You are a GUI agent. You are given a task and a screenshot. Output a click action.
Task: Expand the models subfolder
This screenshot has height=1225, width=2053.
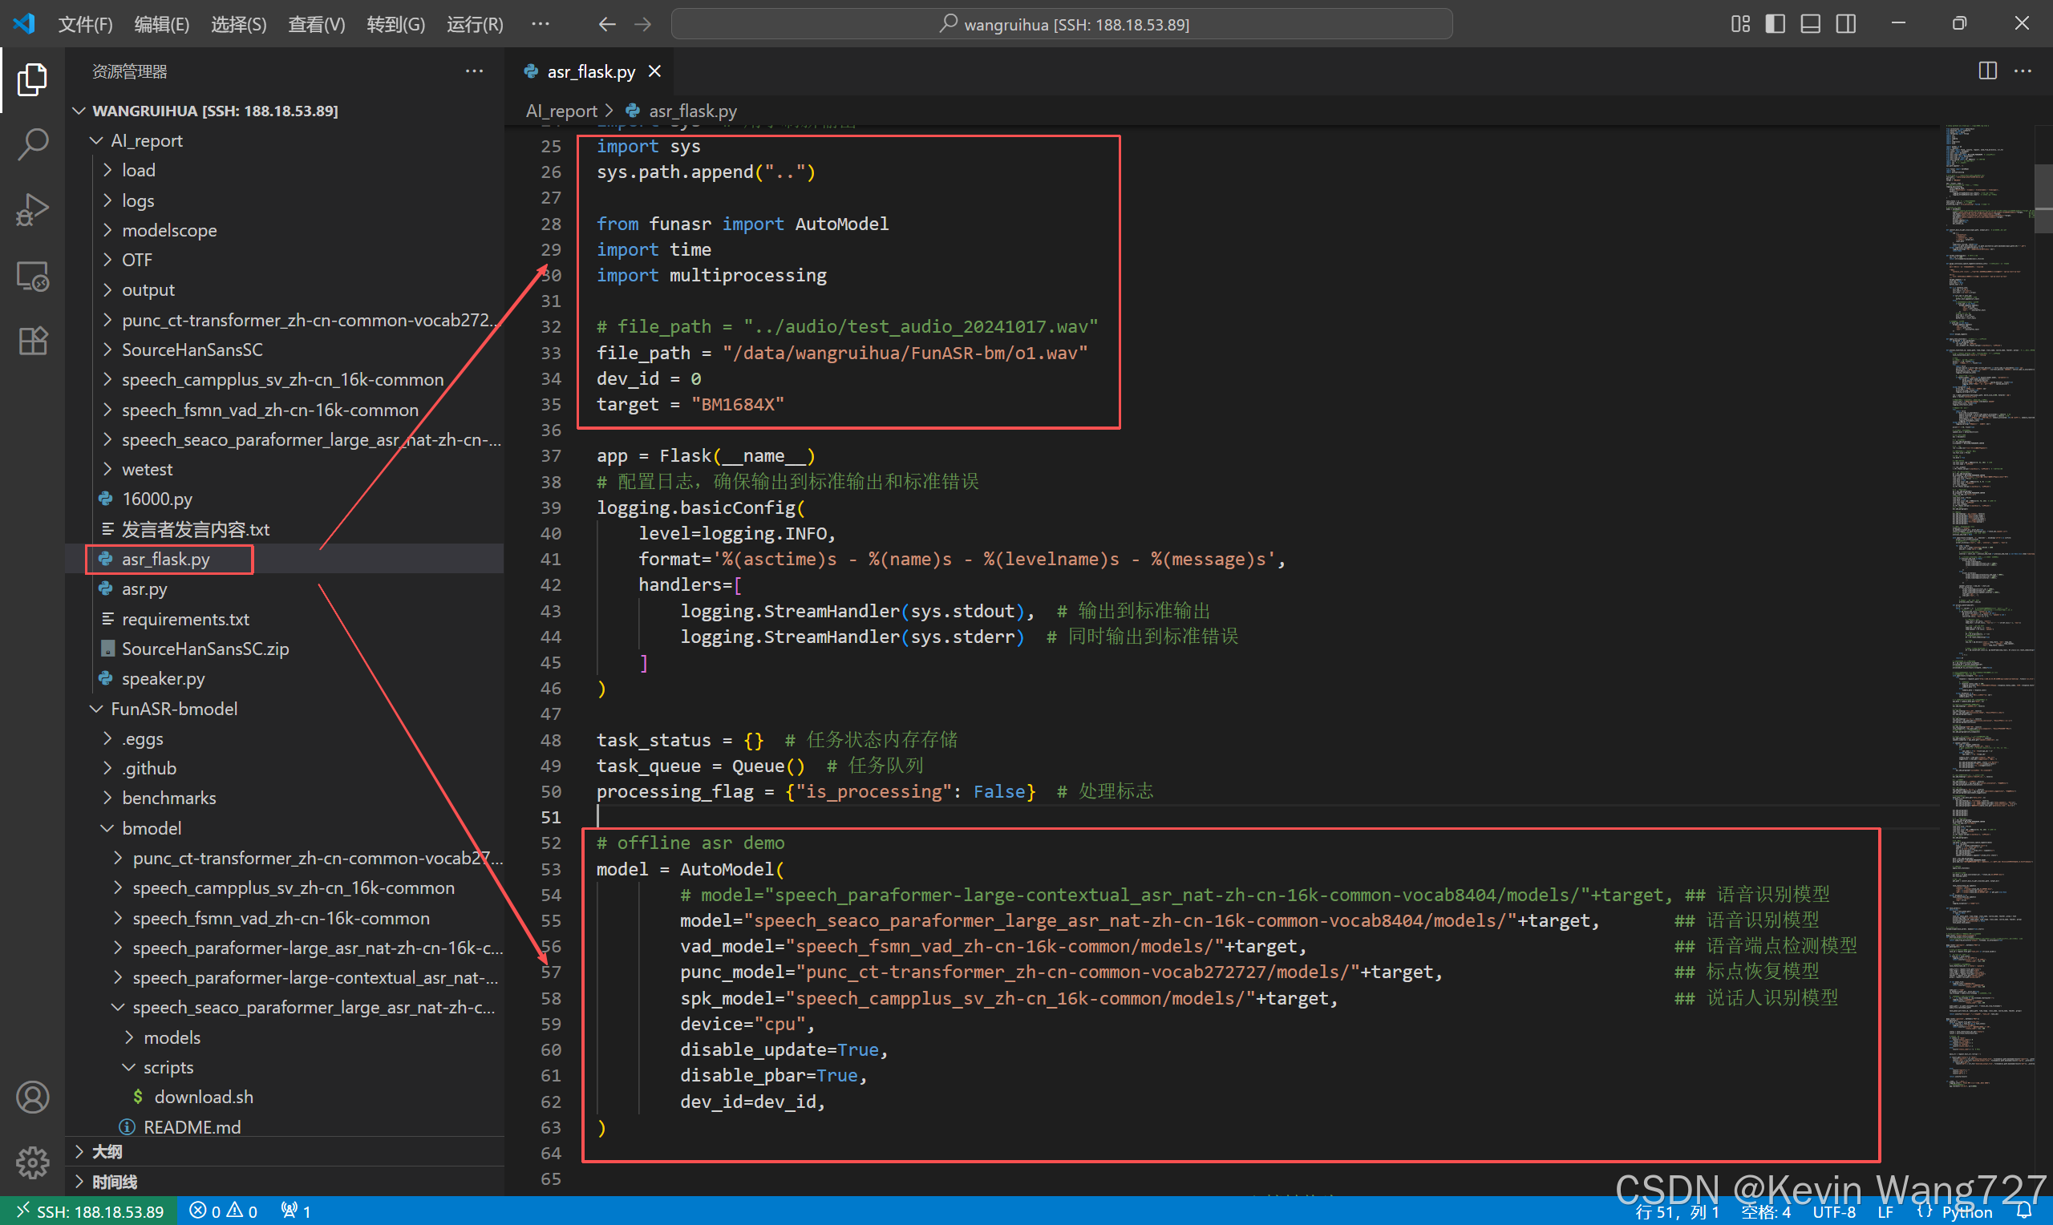point(285,1037)
